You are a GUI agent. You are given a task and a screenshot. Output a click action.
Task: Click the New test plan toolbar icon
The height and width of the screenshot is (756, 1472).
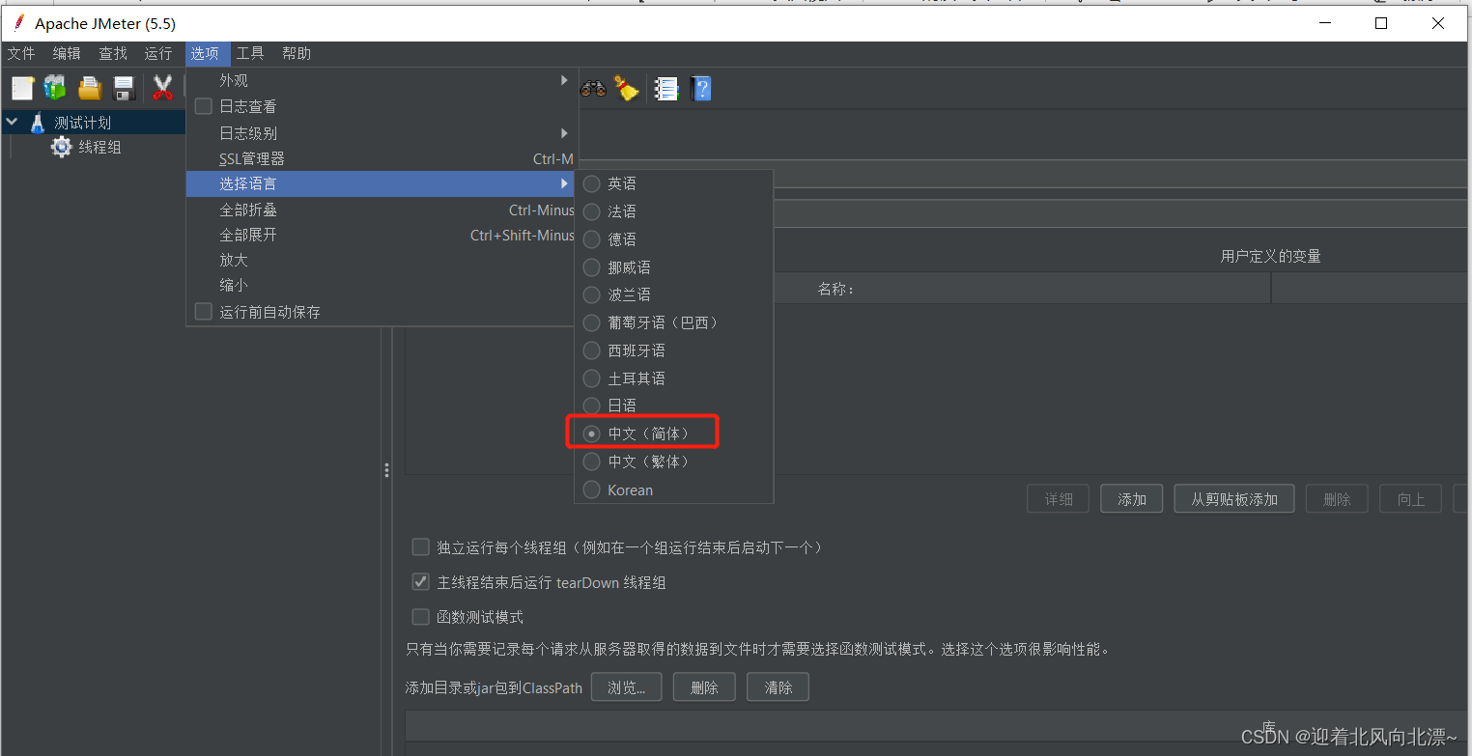(x=22, y=89)
